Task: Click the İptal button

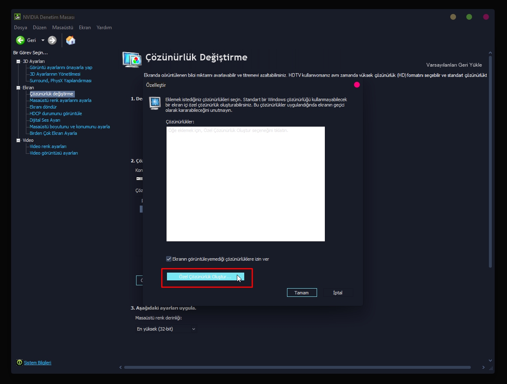Action: point(338,293)
